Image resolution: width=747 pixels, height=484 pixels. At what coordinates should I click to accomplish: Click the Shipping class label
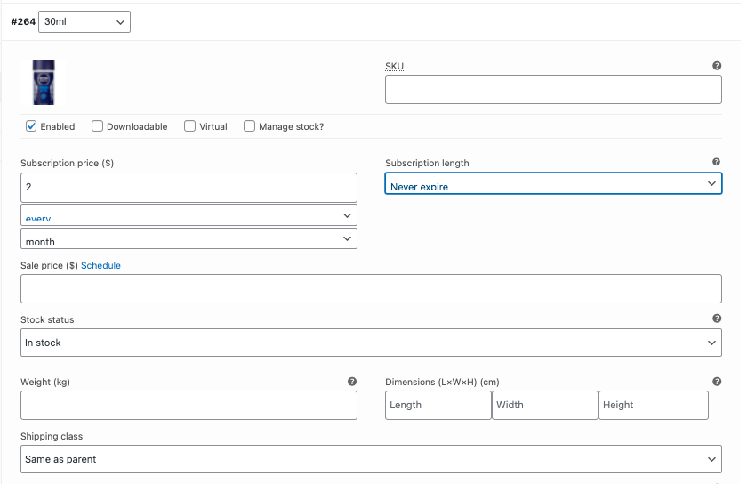pos(52,436)
